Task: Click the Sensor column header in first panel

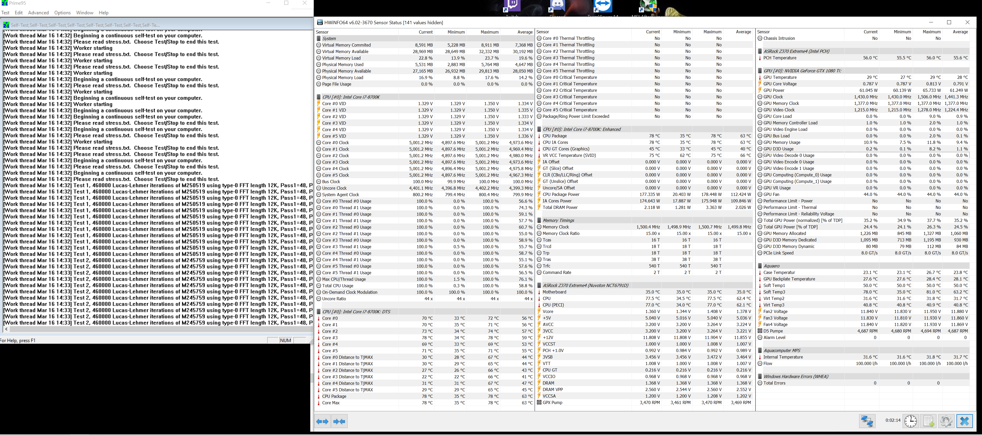Action: pos(356,32)
